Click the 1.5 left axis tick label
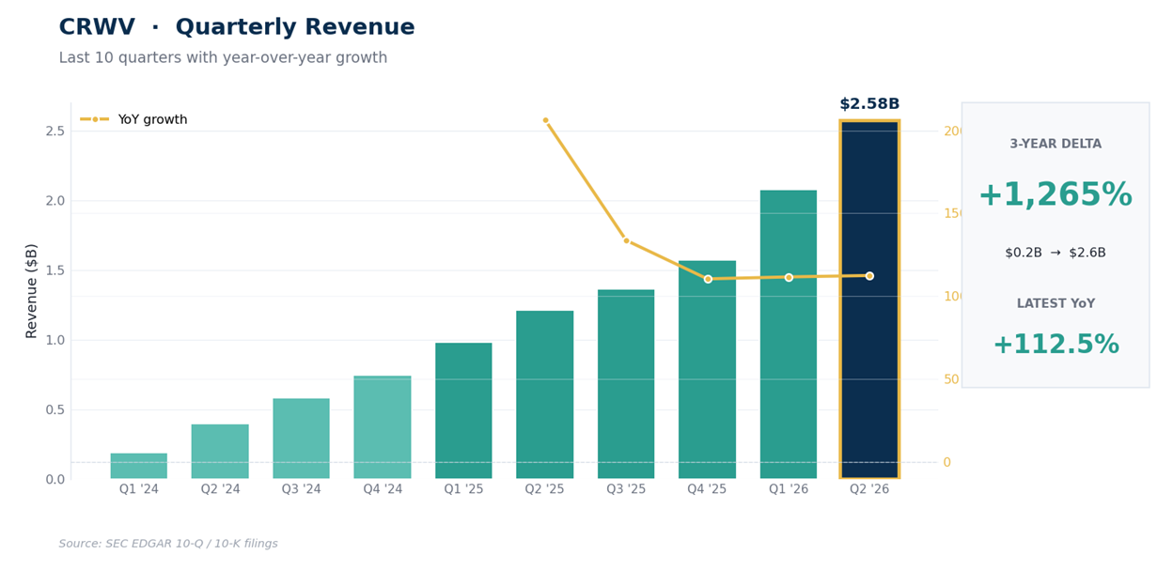The height and width of the screenshot is (570, 1173). (55, 270)
